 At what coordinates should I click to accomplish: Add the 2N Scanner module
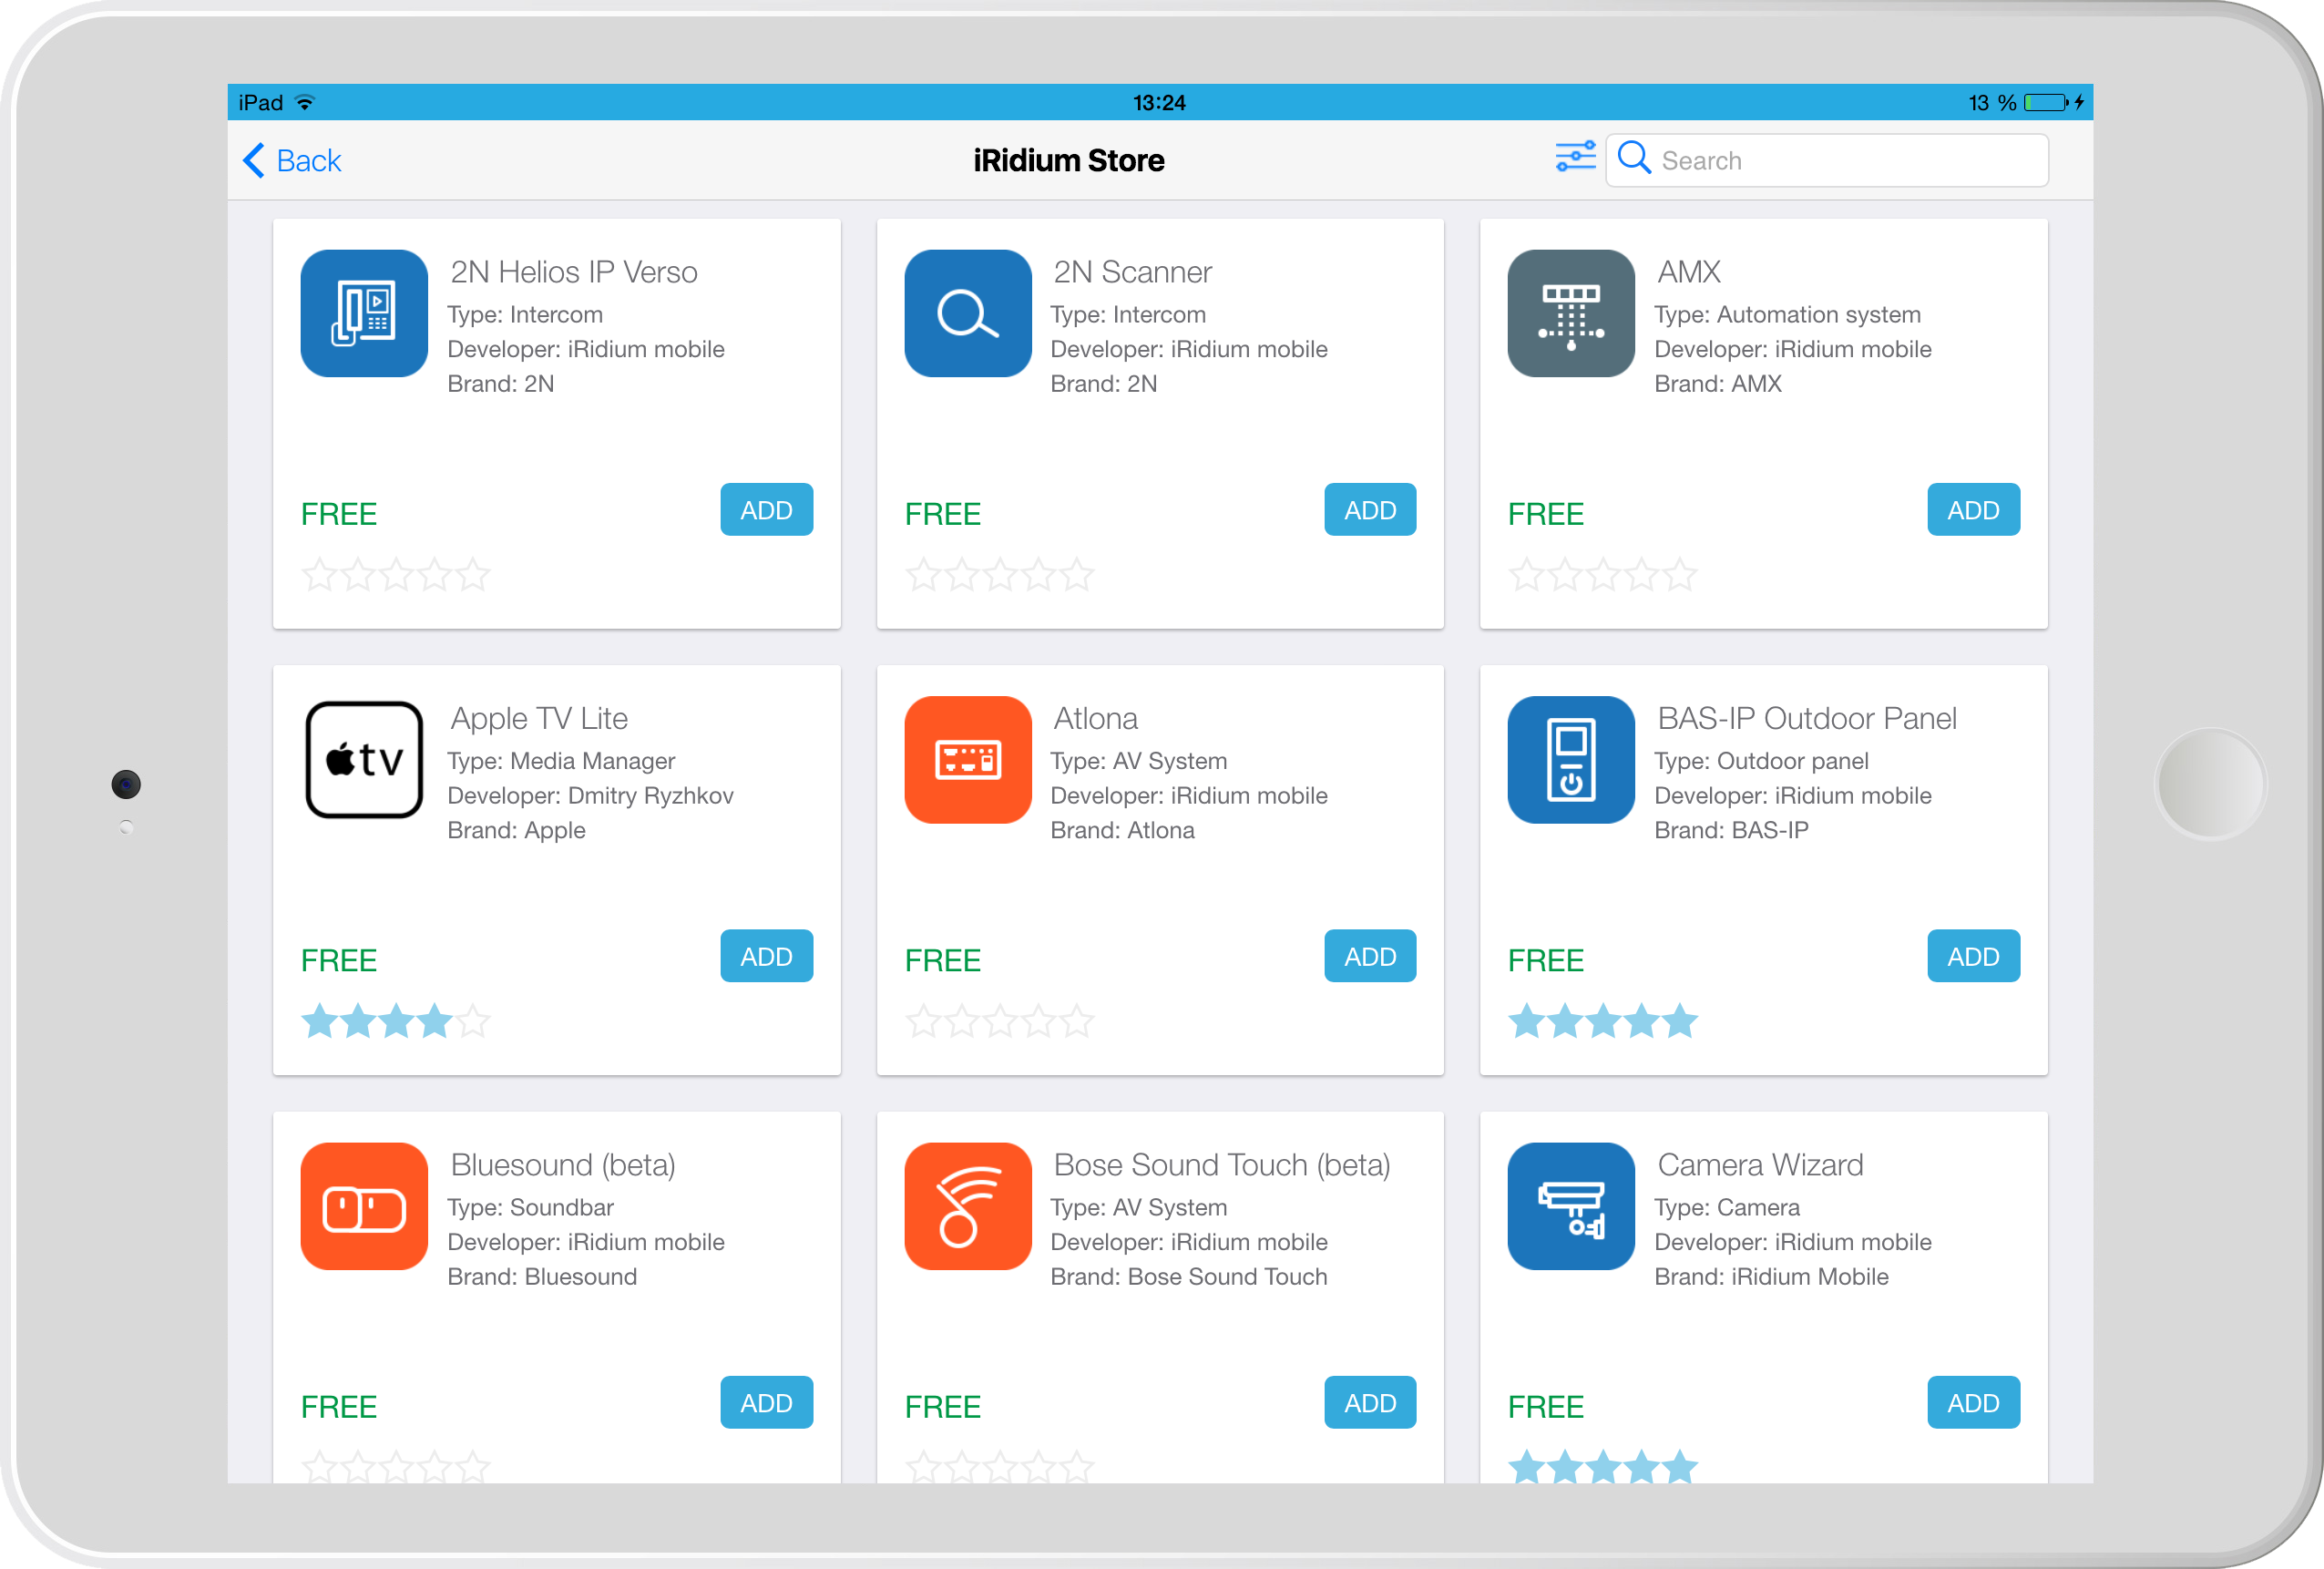pyautogui.click(x=1370, y=510)
